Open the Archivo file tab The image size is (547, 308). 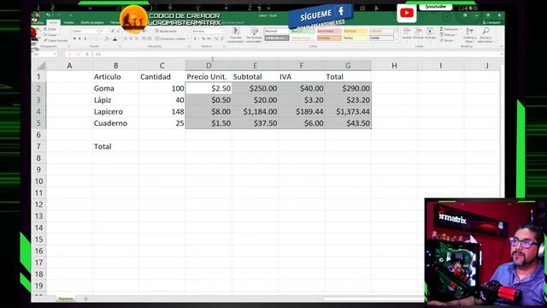39,23
